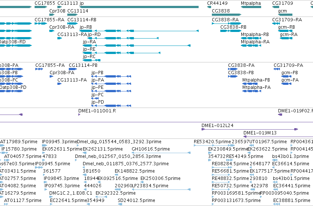Viewport: 313px width, 206px height.
Task: Click the DME1-012L24 feature label
Action: (217, 126)
